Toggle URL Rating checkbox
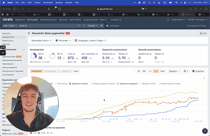Viewport: 210px width, 136px height. [x=55, y=84]
